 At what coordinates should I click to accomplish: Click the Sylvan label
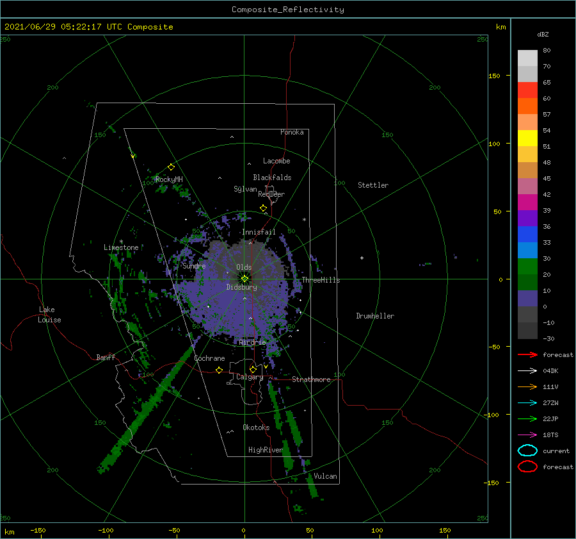[x=245, y=189]
